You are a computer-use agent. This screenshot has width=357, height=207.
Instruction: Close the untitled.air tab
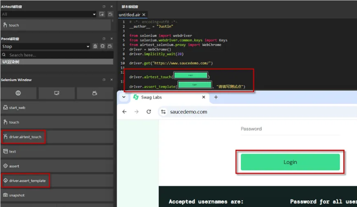[x=144, y=15]
